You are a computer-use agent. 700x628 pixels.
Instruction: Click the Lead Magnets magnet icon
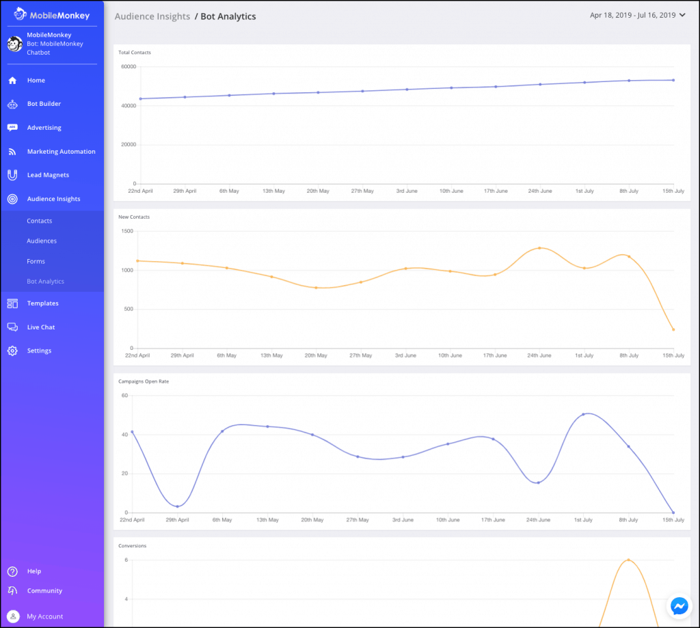pyautogui.click(x=12, y=175)
